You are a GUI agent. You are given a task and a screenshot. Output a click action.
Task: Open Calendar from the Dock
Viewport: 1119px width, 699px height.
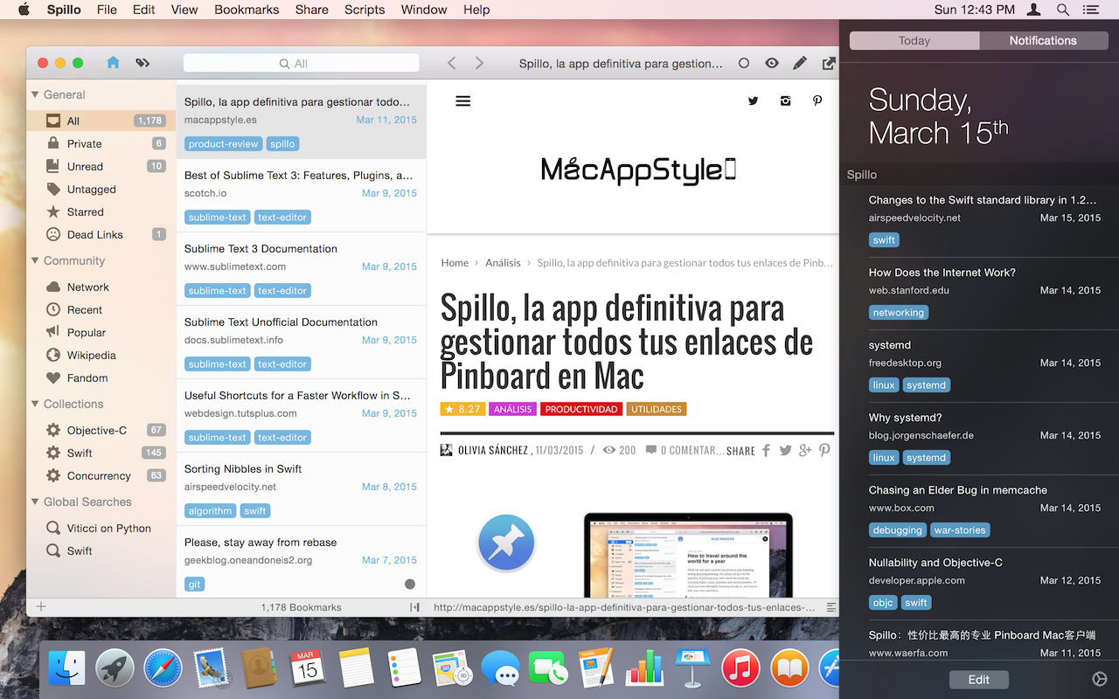click(x=308, y=668)
